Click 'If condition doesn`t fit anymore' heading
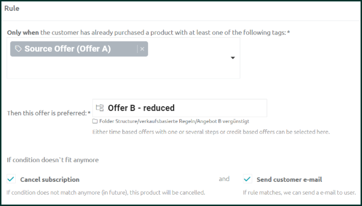The width and height of the screenshot is (362, 206). point(53,160)
